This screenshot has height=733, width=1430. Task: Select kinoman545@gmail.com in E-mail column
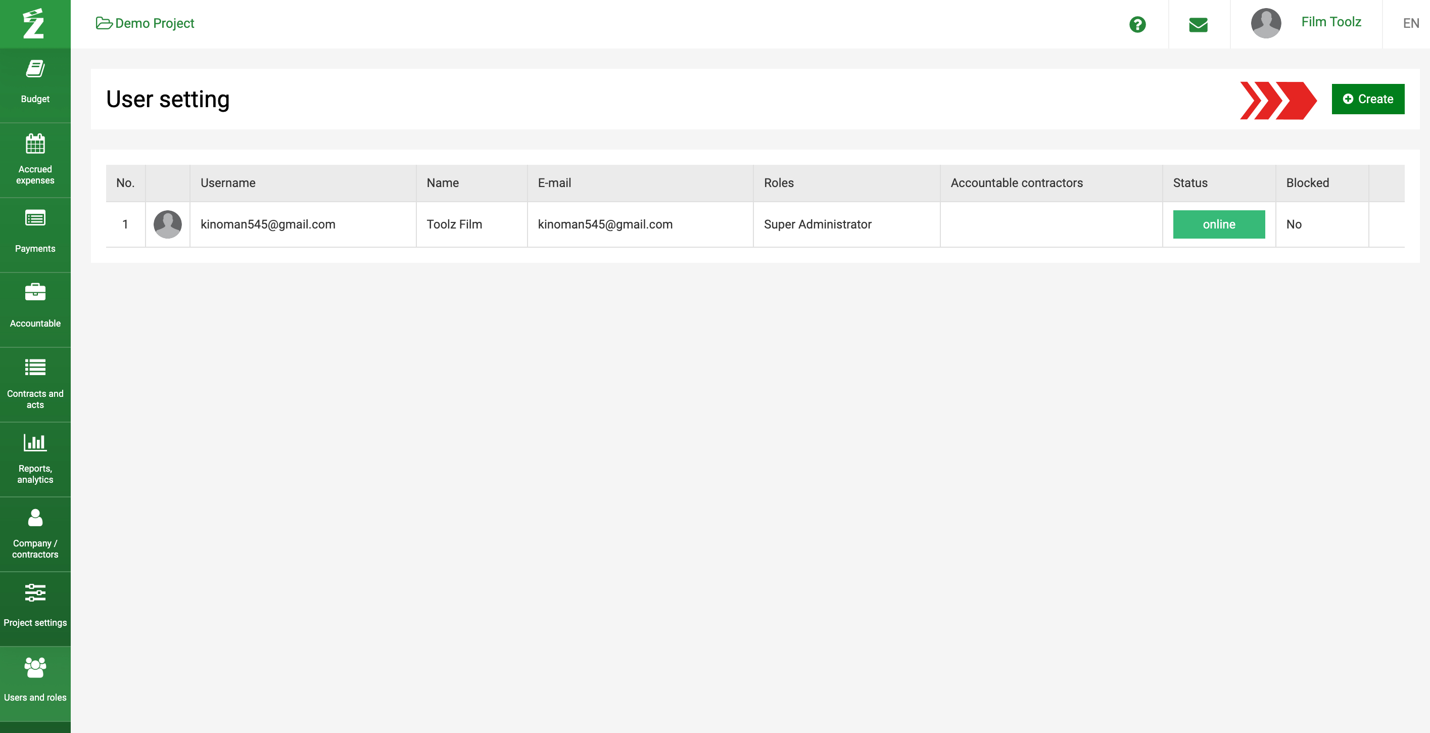pos(605,224)
